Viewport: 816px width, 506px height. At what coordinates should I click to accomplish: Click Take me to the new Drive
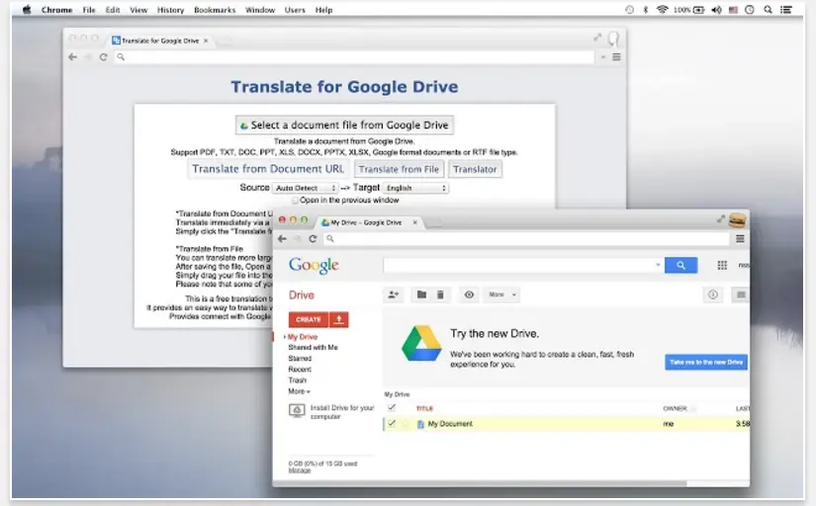(705, 362)
